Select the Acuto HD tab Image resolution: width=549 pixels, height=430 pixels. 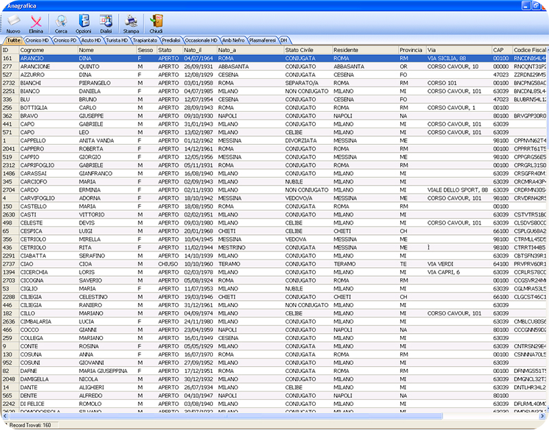pyautogui.click(x=91, y=41)
